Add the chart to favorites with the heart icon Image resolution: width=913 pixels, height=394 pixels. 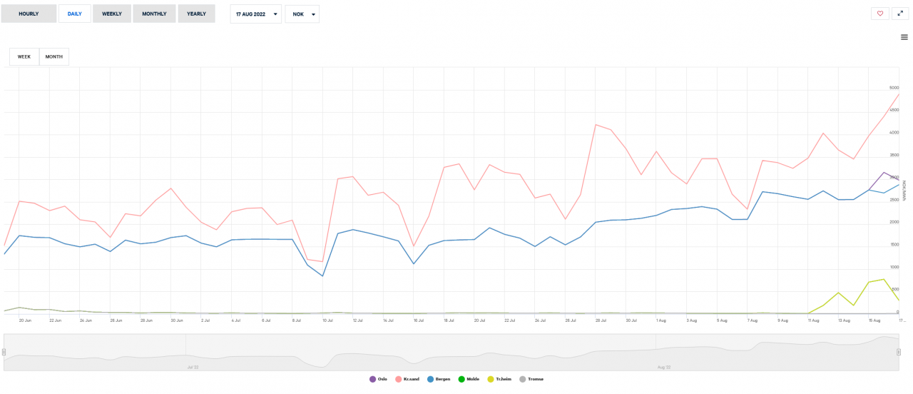pos(879,14)
